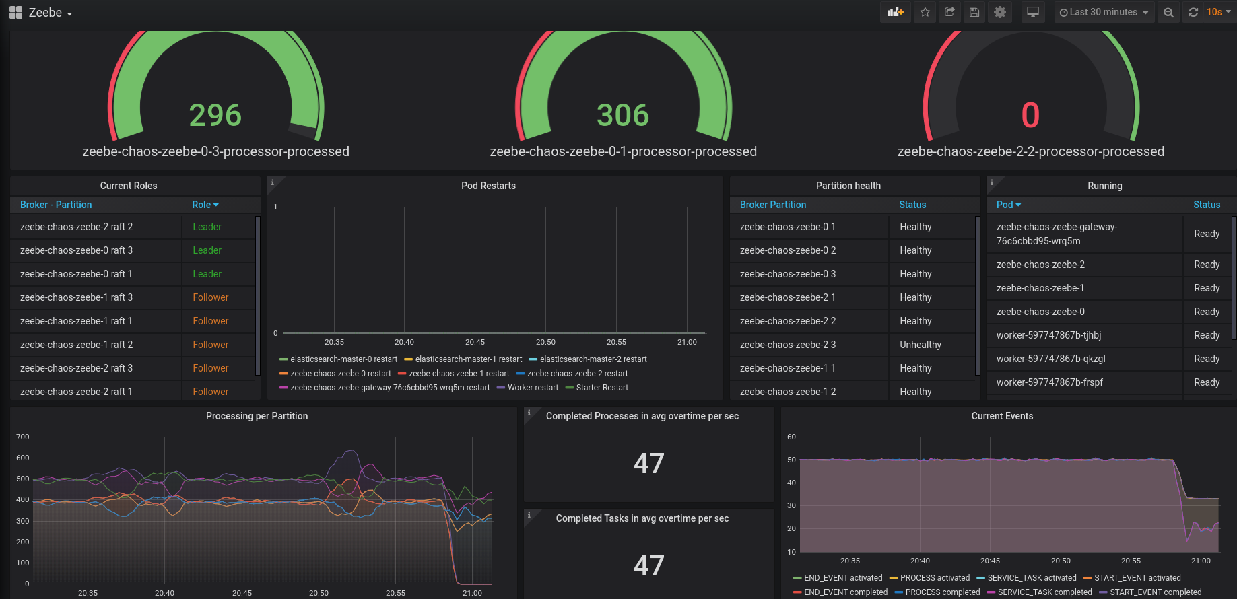The image size is (1237, 599).
Task: Click the Add panel icon
Action: (895, 12)
